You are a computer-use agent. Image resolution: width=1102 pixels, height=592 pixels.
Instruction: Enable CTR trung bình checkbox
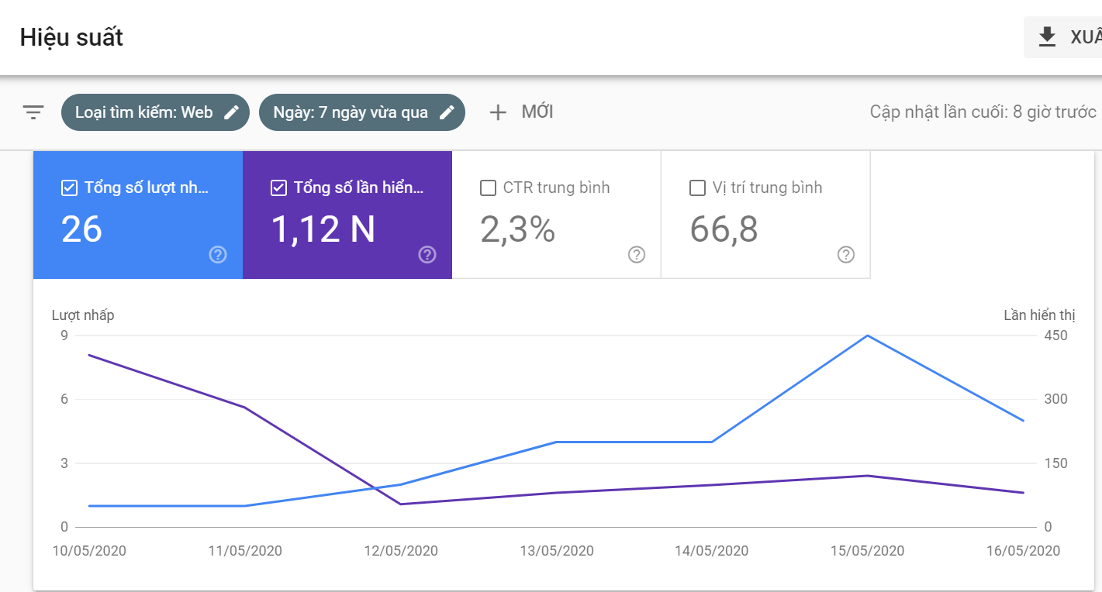click(488, 188)
